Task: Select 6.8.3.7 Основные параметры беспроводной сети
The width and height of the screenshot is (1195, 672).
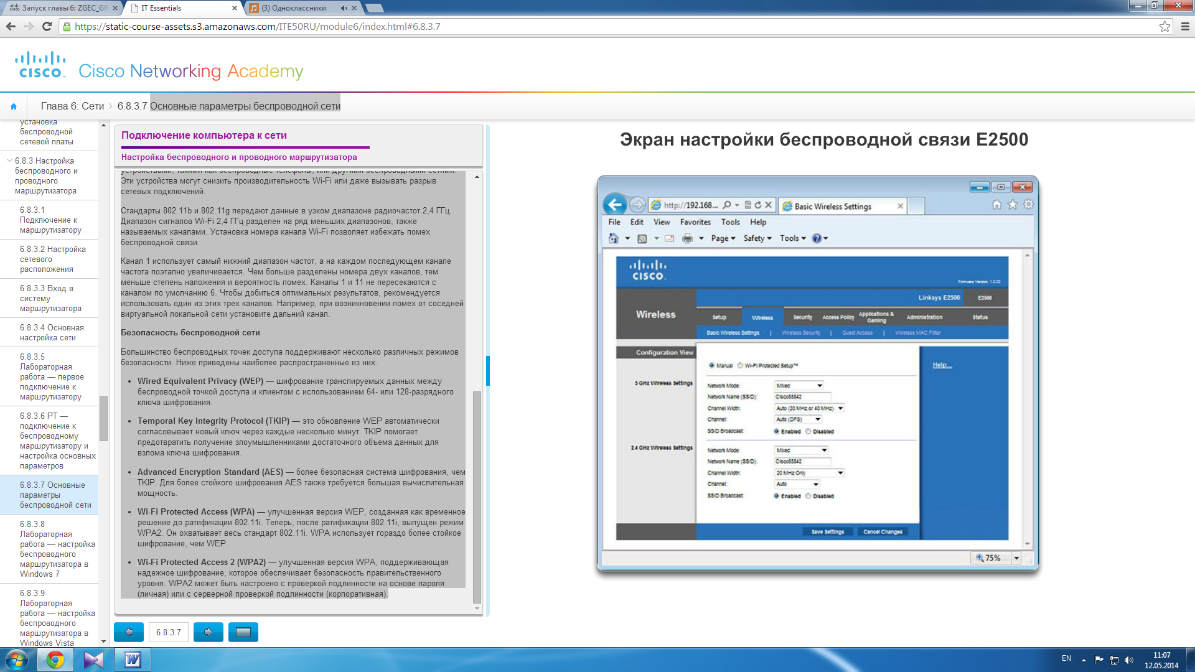Action: point(50,495)
